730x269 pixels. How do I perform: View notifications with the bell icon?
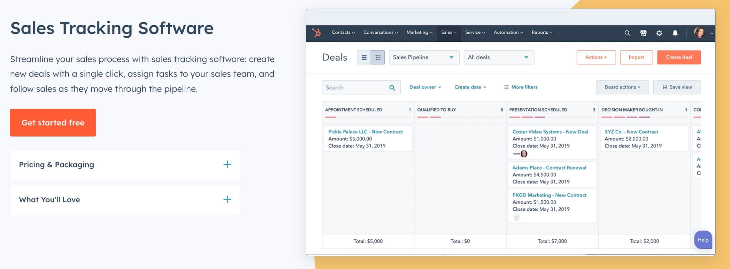point(675,33)
